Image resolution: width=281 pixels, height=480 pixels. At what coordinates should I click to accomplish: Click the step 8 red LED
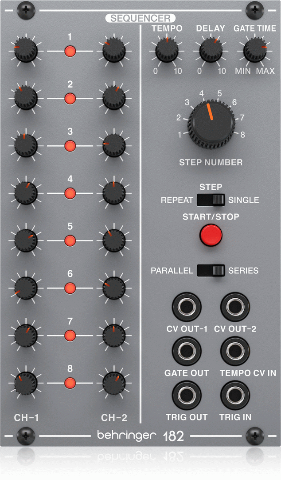coord(70,383)
